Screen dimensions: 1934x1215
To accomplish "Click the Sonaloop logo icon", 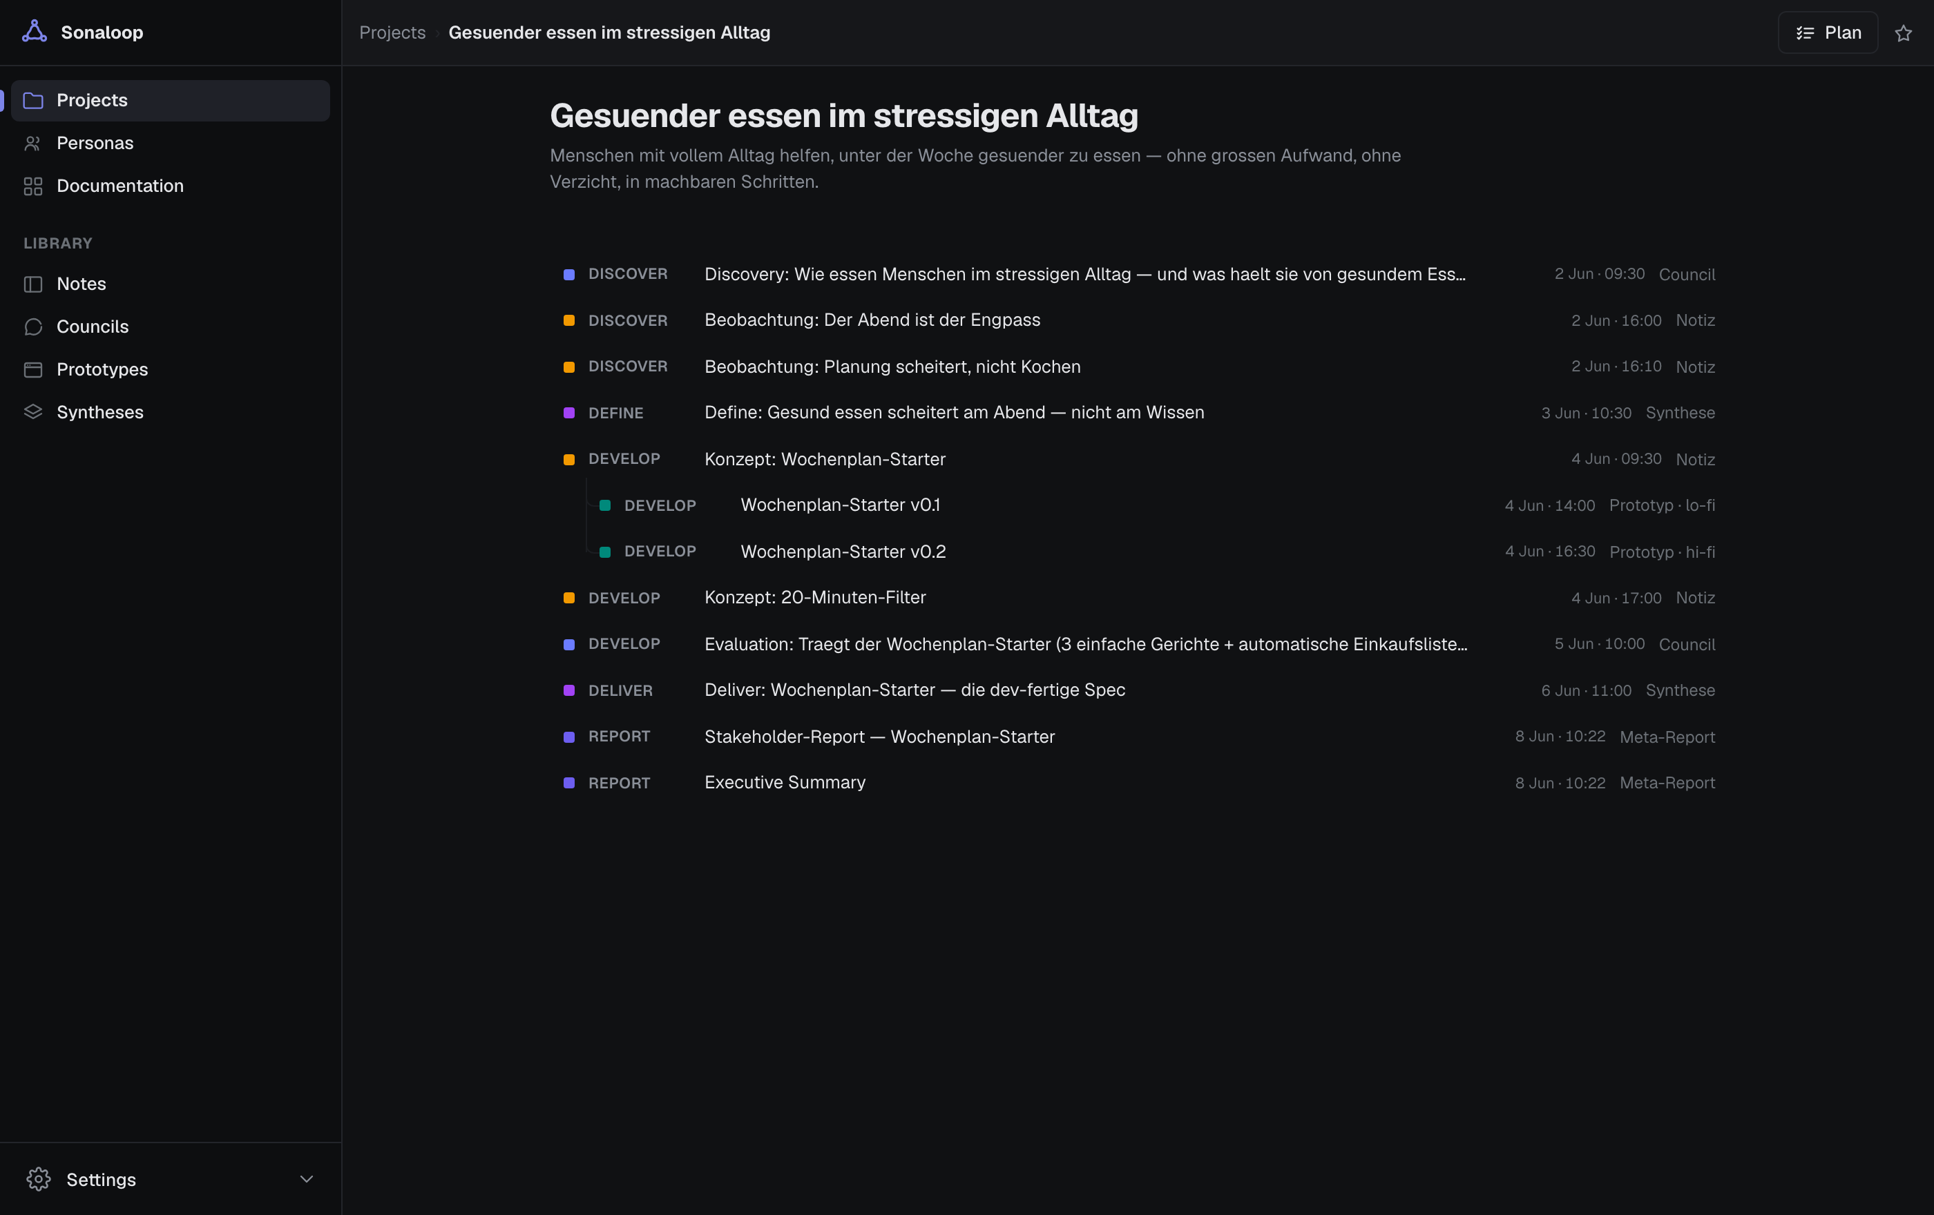I will [x=35, y=32].
